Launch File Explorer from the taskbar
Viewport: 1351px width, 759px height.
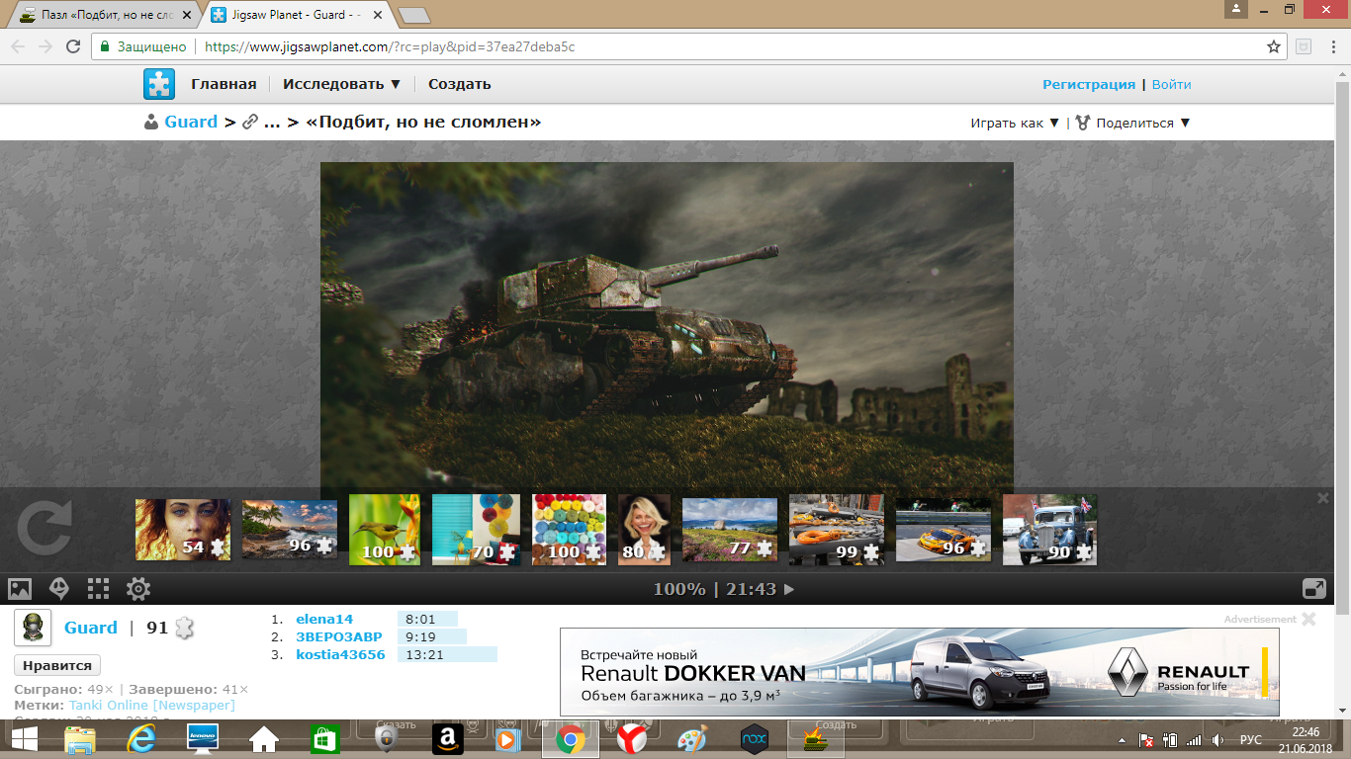(x=80, y=738)
